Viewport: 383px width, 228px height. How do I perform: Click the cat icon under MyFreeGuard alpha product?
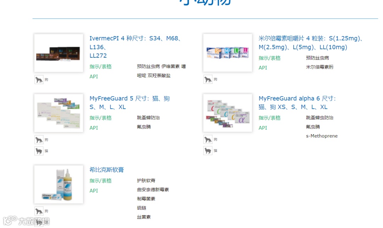208,151
